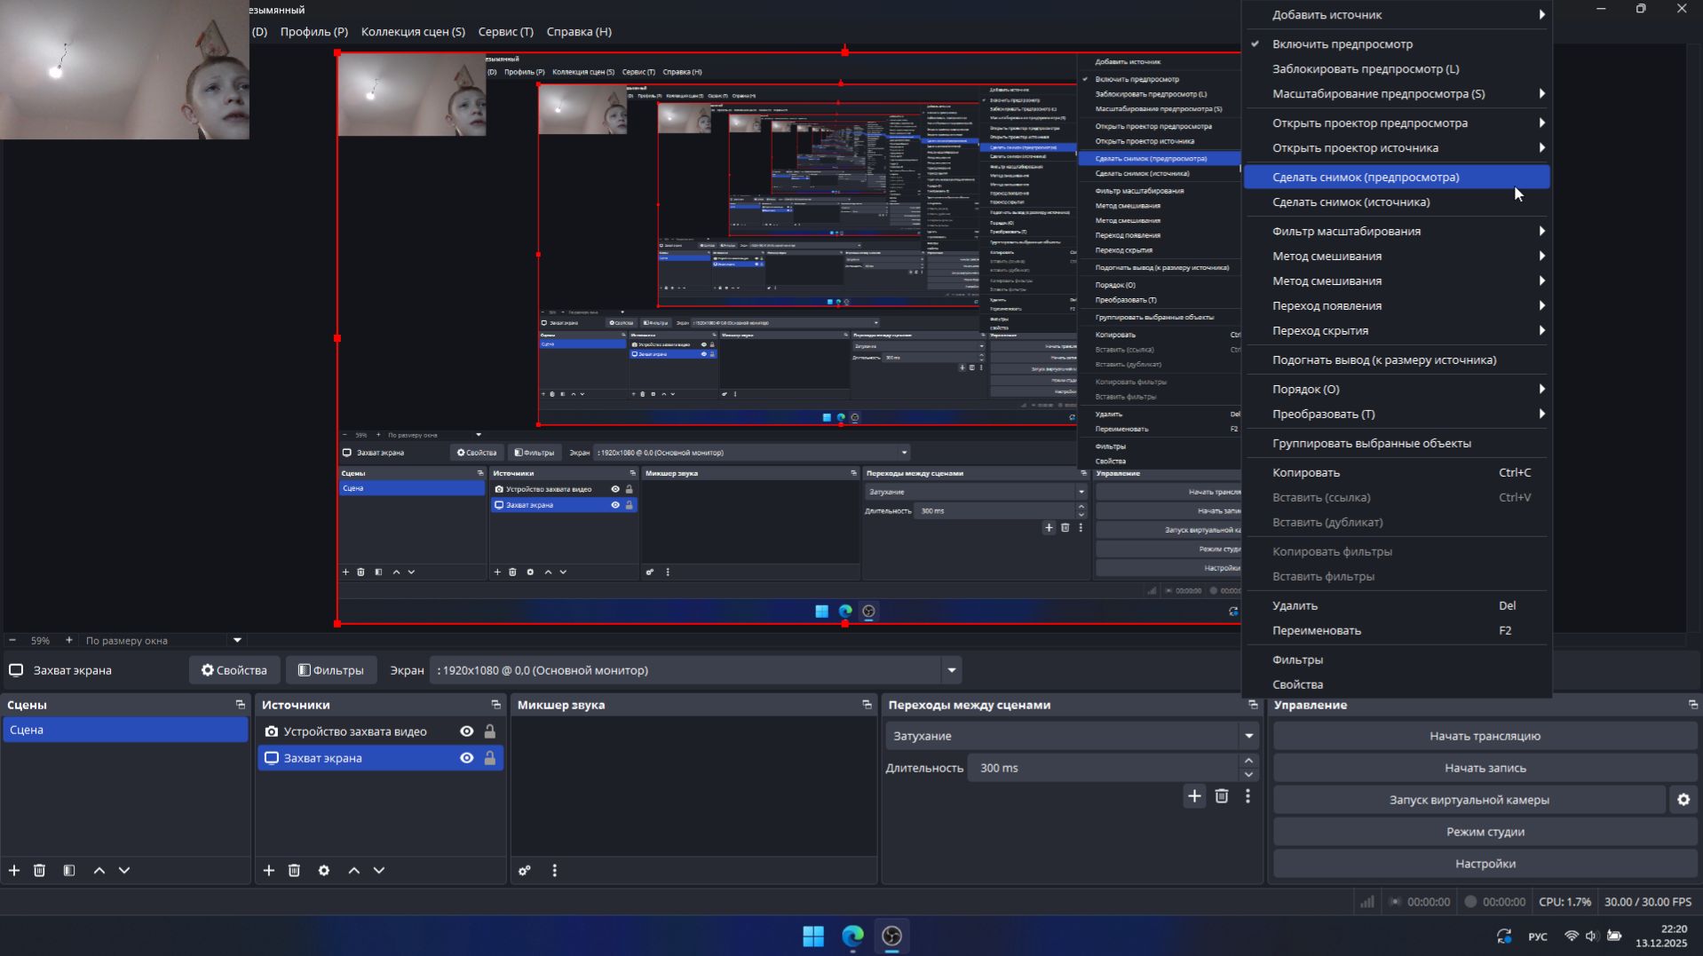
Task: Open advanced audio properties in mixer
Action: [525, 871]
